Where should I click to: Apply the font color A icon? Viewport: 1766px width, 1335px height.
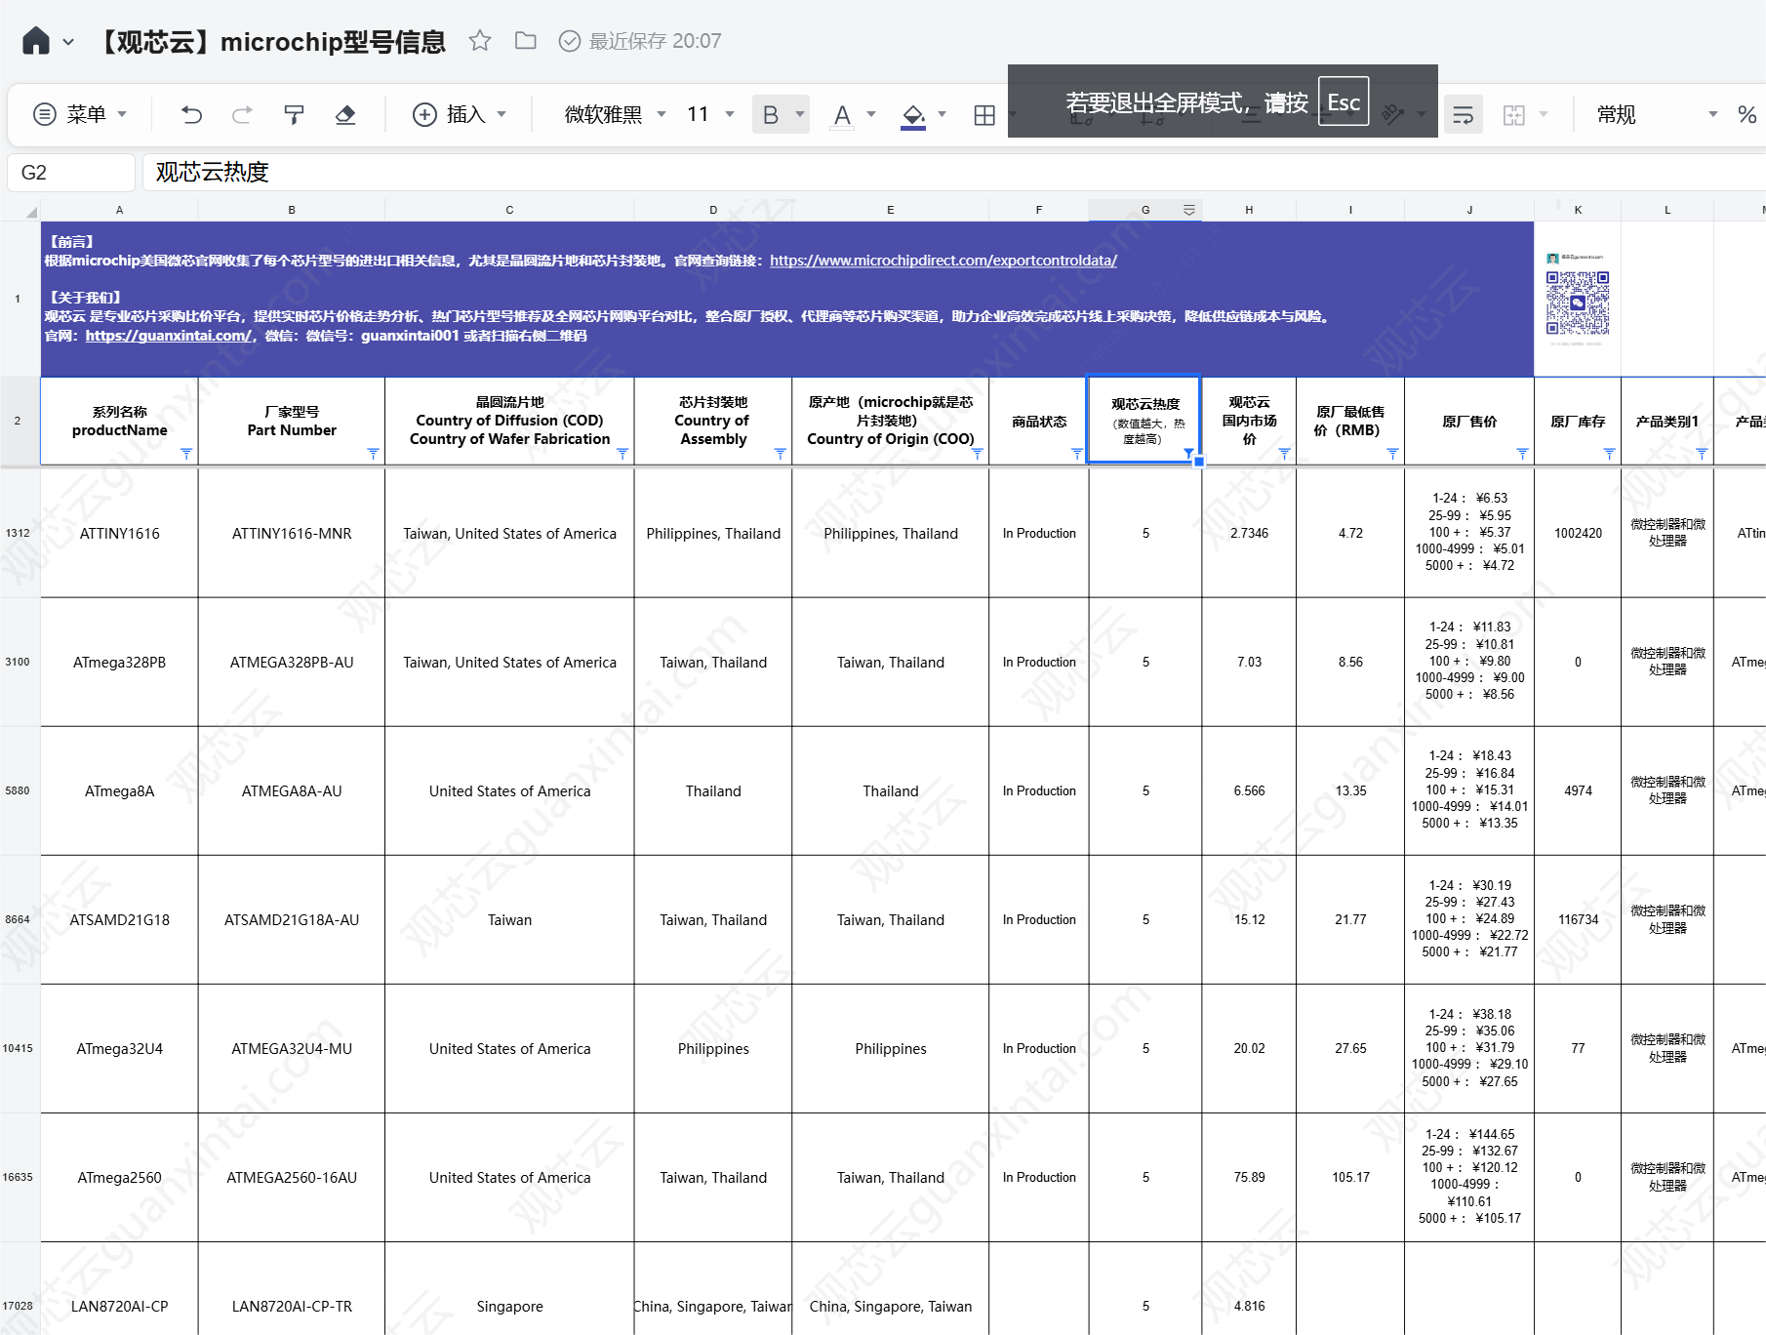click(x=842, y=116)
